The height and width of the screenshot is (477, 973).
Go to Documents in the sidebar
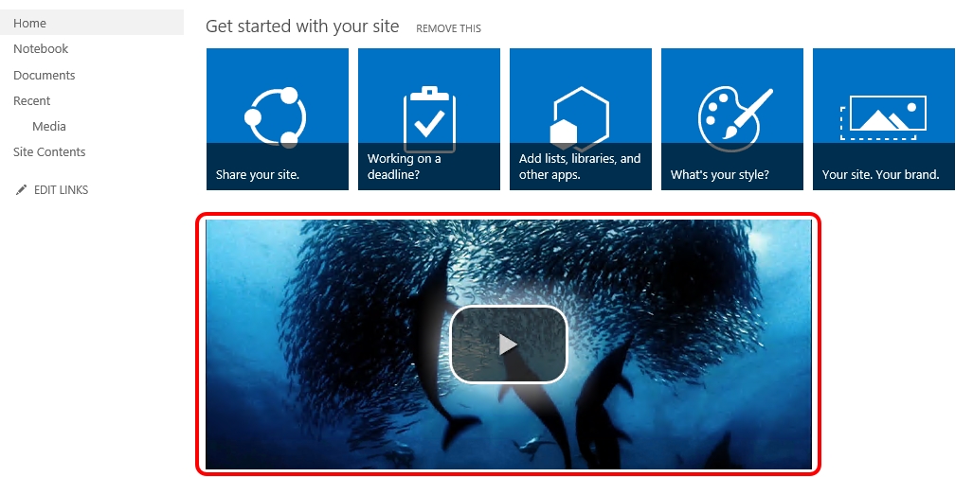pyautogui.click(x=44, y=76)
